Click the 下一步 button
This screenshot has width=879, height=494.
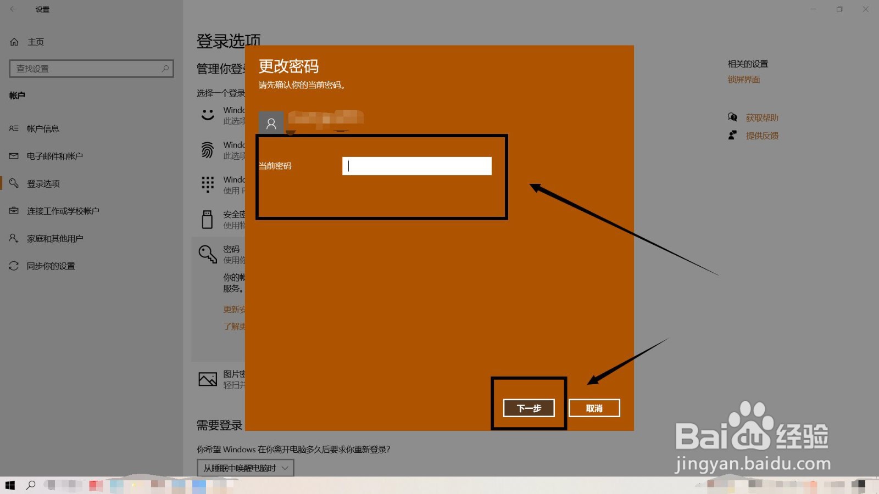pos(528,408)
